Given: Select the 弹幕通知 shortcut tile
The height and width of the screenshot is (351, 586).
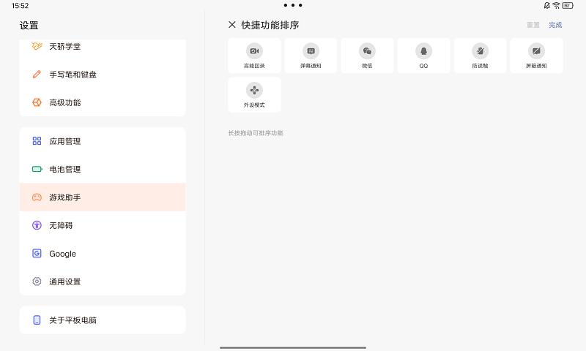Looking at the screenshot, I should [311, 56].
